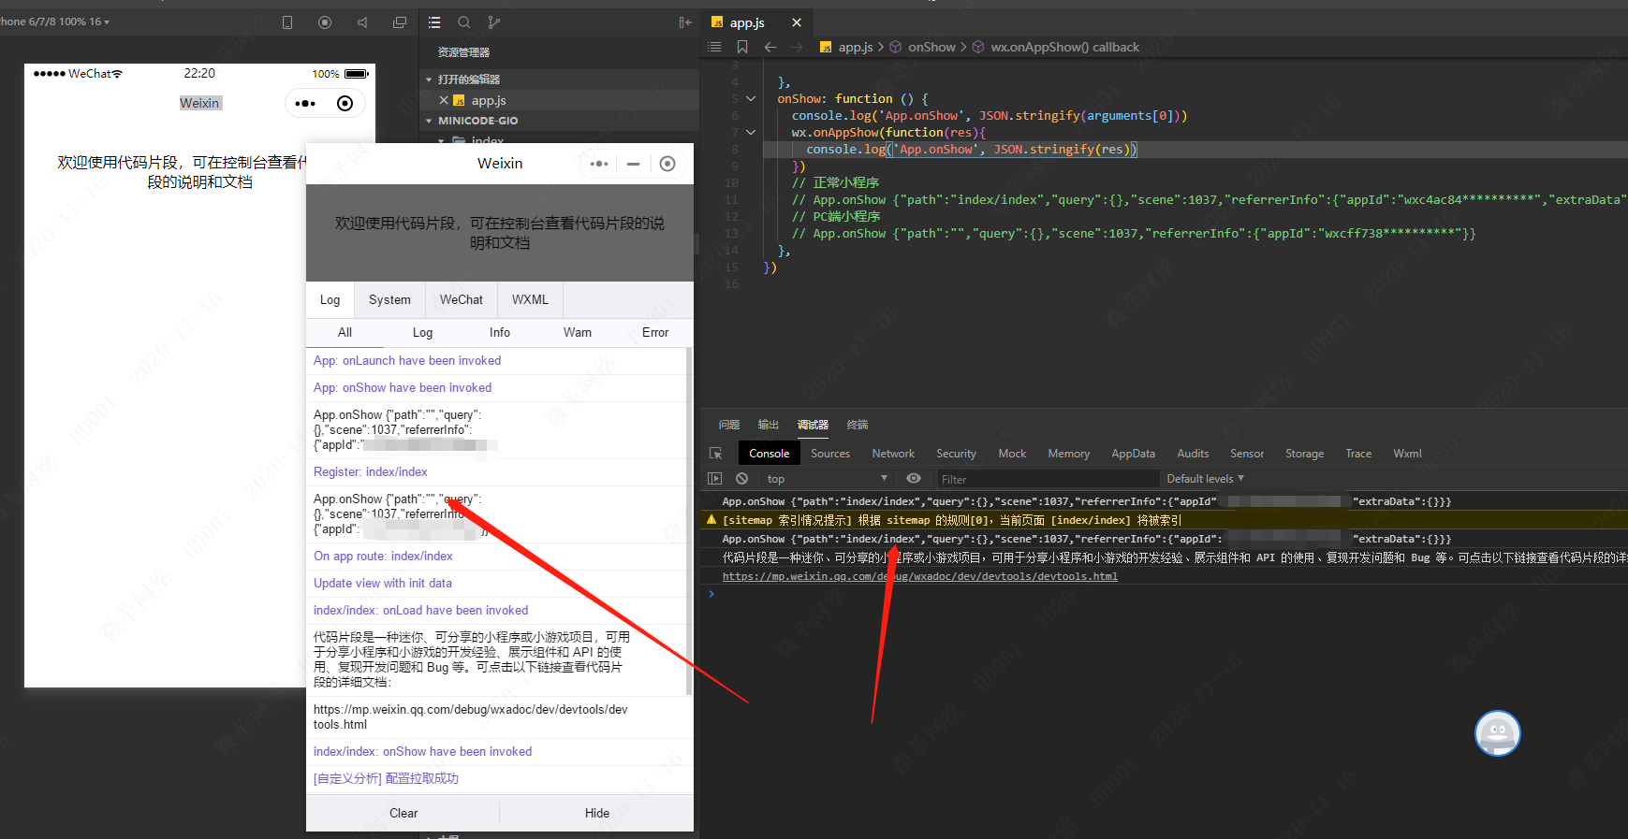Viewport: 1628px width, 839px height.
Task: Activate the element inspect picker icon
Action: pos(715,454)
